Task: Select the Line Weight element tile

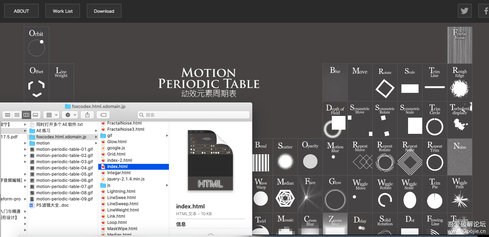Action: 61,82
